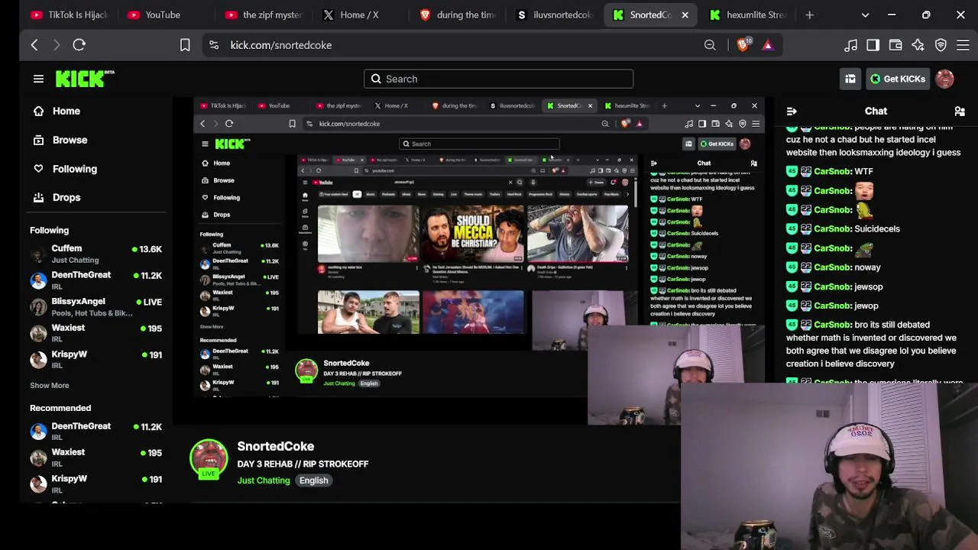
Task: Open the tab search dropdown arrow
Action: (x=865, y=15)
